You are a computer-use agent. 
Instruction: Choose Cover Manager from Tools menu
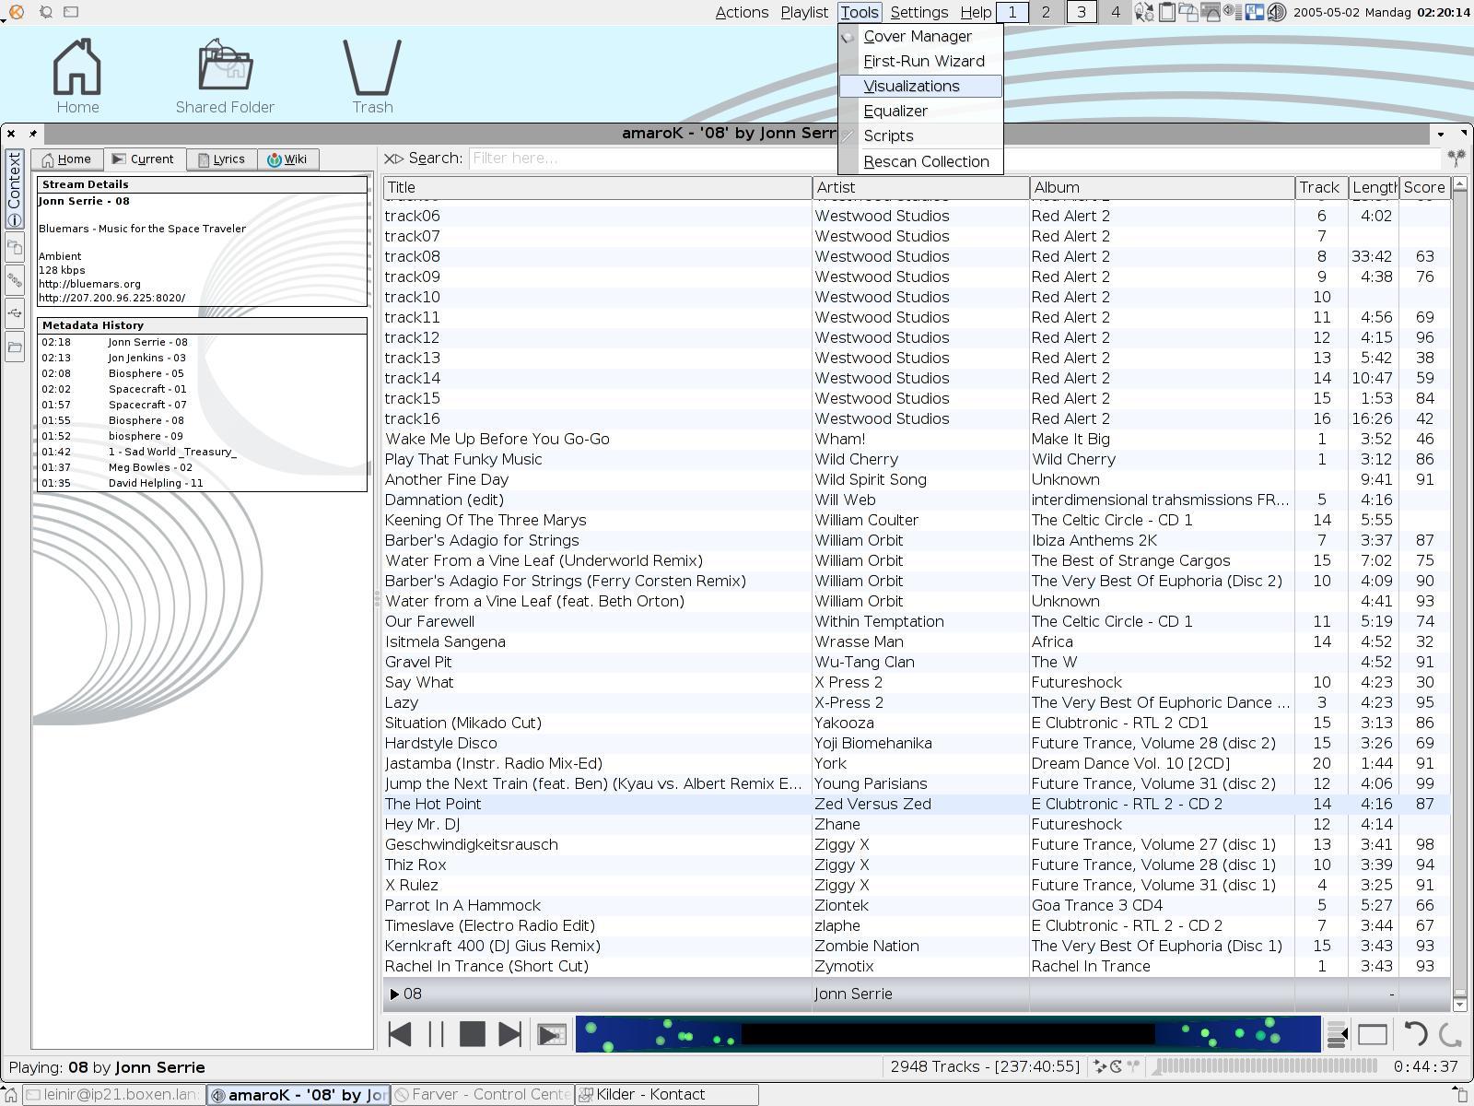tap(920, 36)
